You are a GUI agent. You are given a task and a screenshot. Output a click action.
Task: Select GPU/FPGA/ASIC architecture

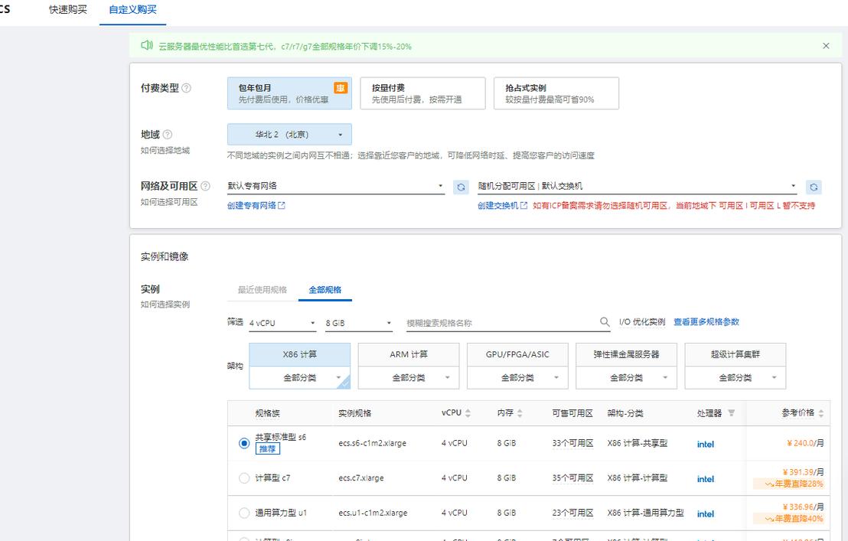click(x=517, y=354)
